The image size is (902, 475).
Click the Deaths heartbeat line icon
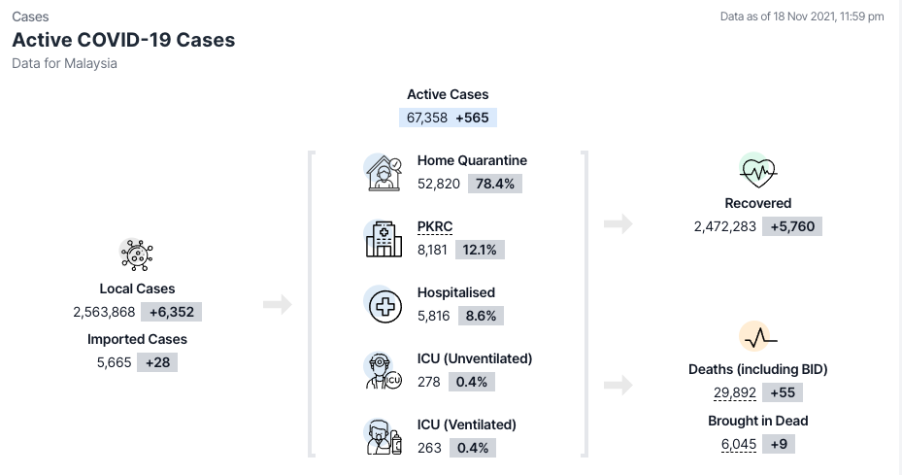[x=757, y=338]
